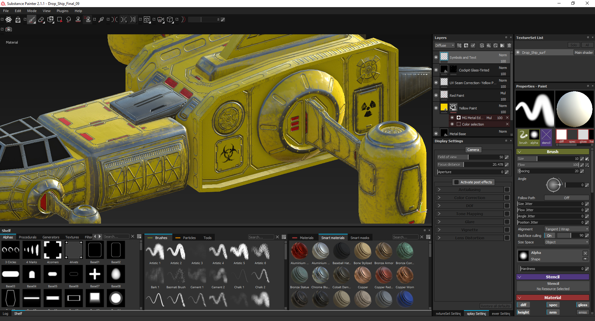Select the Material Picker tool
Viewport: 595px width, 321px height.
(101, 19)
